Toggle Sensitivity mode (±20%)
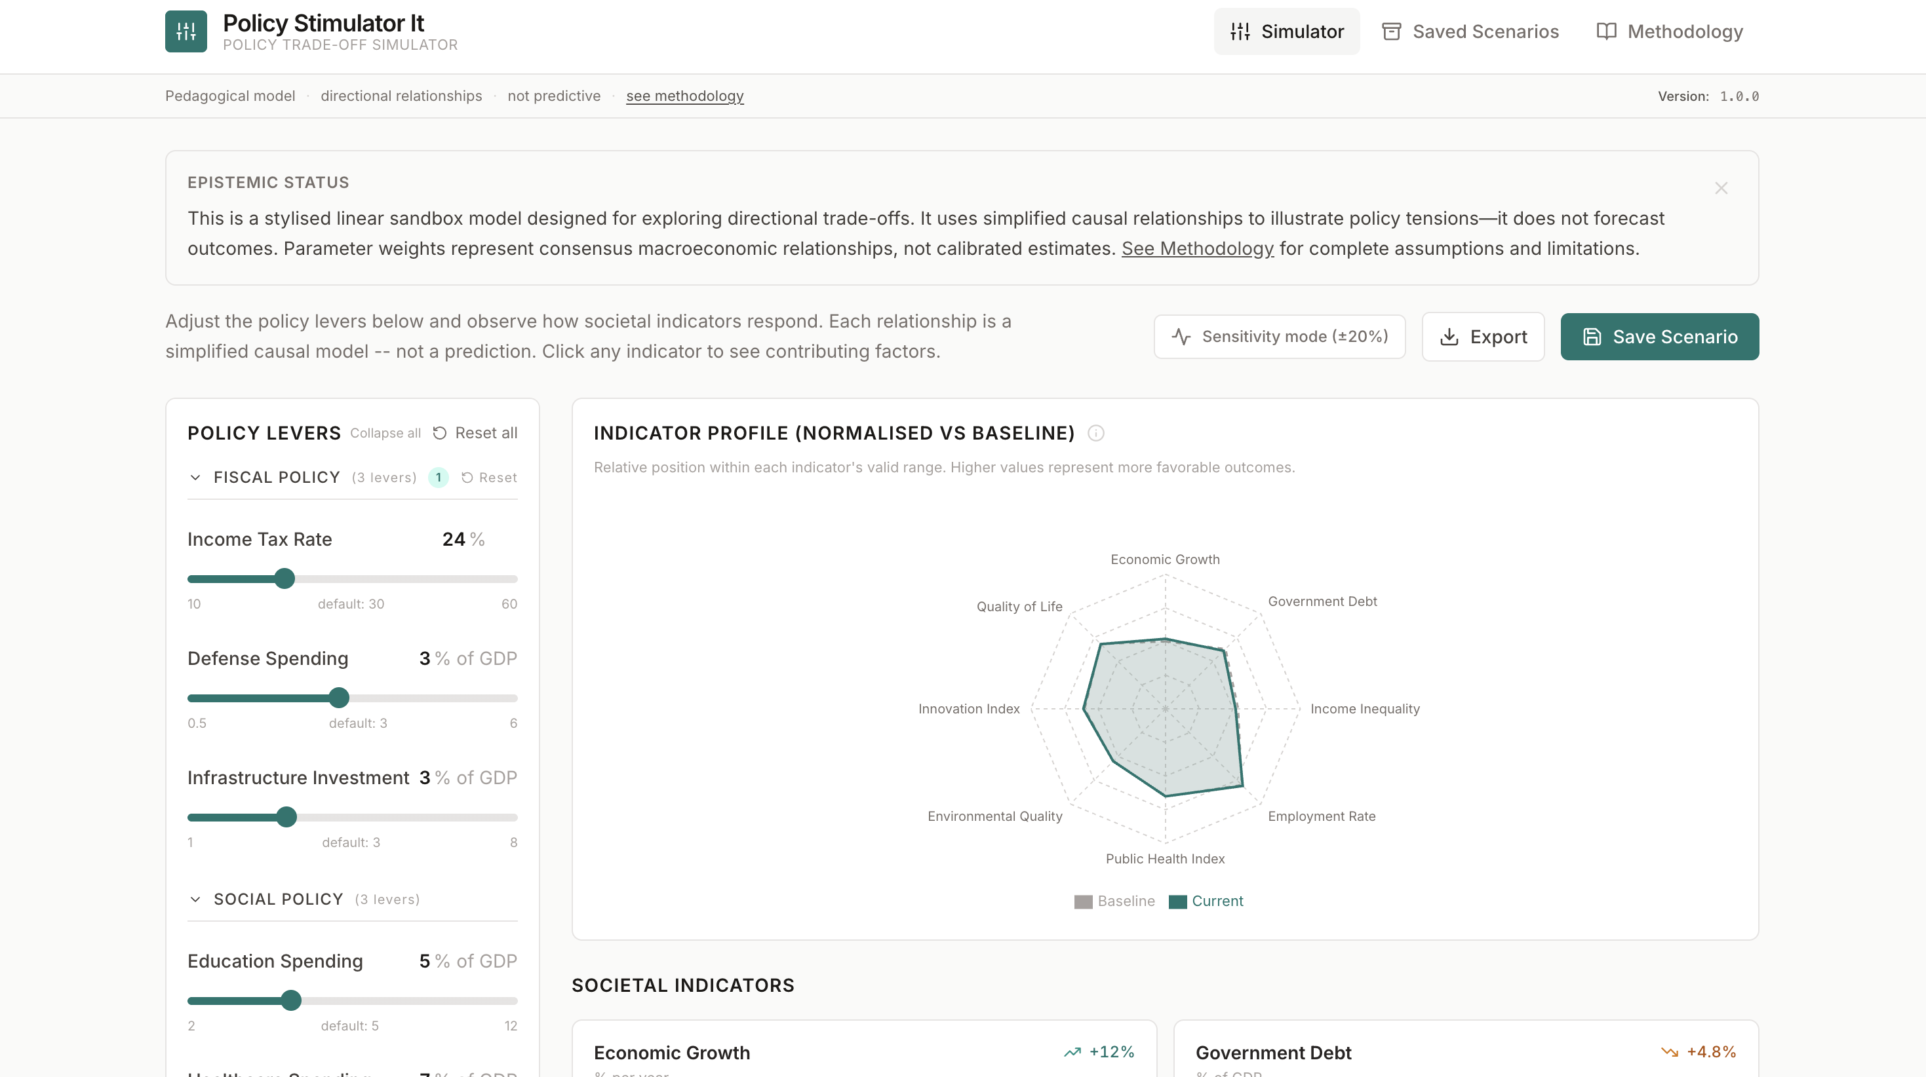 pos(1279,336)
